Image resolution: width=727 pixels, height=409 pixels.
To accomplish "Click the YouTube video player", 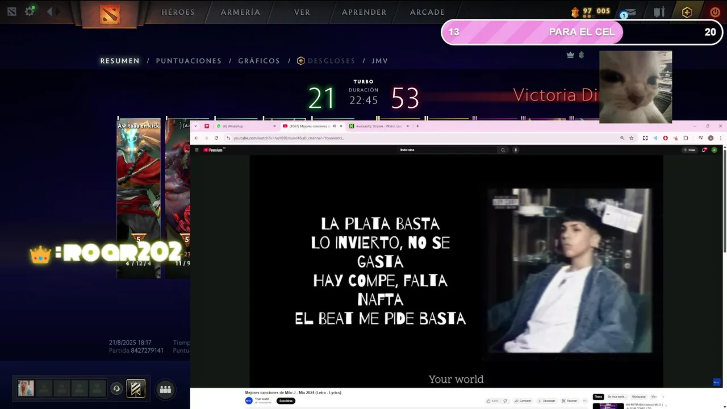I will (x=456, y=271).
